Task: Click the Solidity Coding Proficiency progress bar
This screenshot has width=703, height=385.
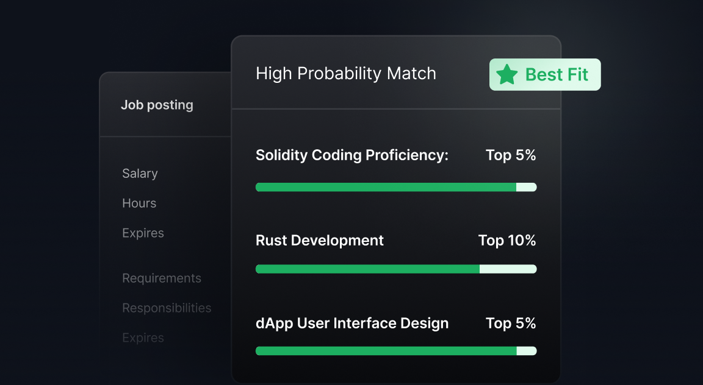Action: pos(395,187)
